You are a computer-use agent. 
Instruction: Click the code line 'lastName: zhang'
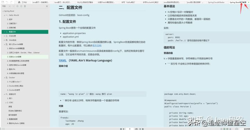tap(74, 121)
